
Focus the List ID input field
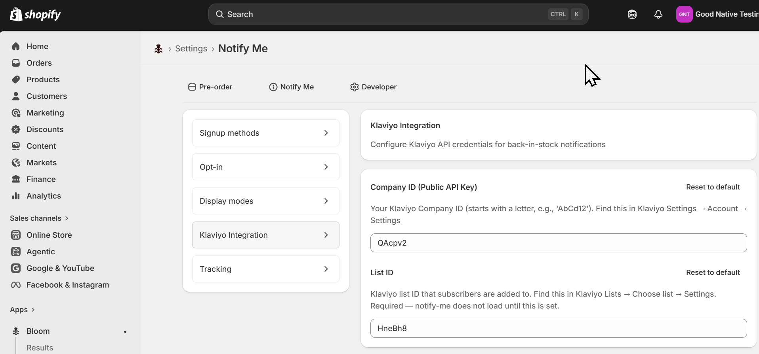point(559,328)
